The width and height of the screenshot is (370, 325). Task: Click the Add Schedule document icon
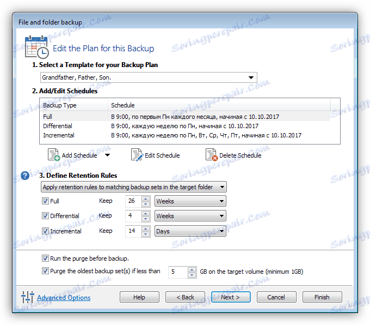(53, 155)
